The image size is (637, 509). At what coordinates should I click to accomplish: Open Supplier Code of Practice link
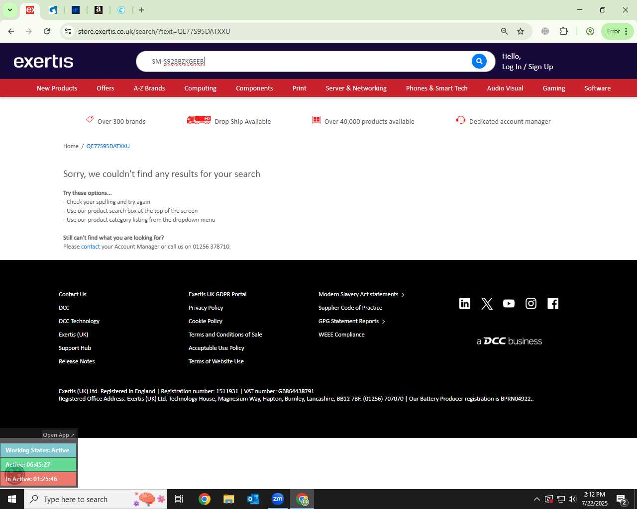click(x=350, y=308)
